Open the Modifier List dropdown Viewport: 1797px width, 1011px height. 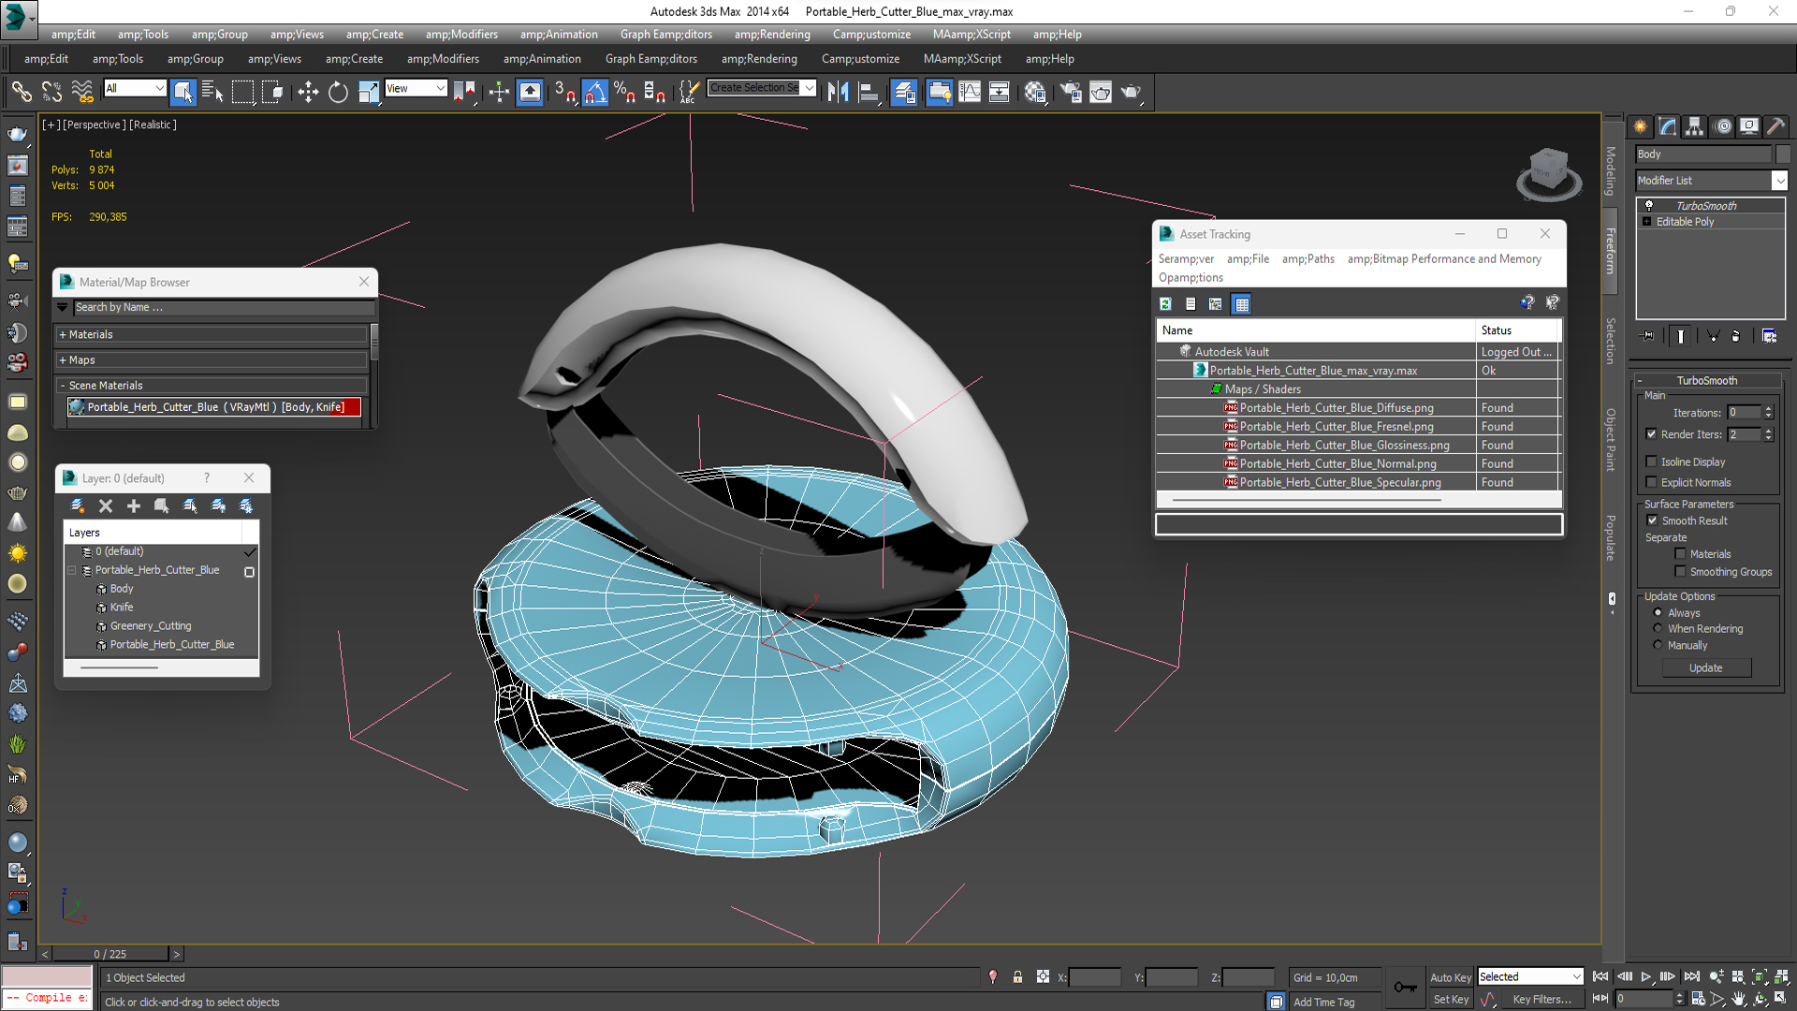(1779, 181)
